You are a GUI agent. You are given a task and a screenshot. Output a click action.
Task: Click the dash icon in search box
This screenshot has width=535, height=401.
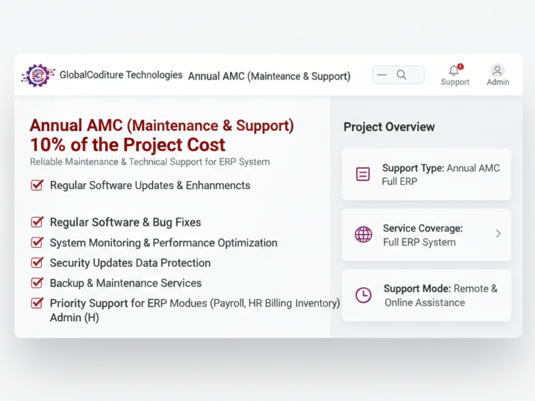click(x=382, y=75)
